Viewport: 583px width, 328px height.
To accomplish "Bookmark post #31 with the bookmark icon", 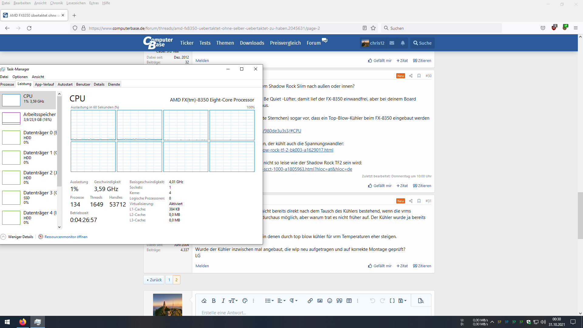I will pyautogui.click(x=419, y=201).
